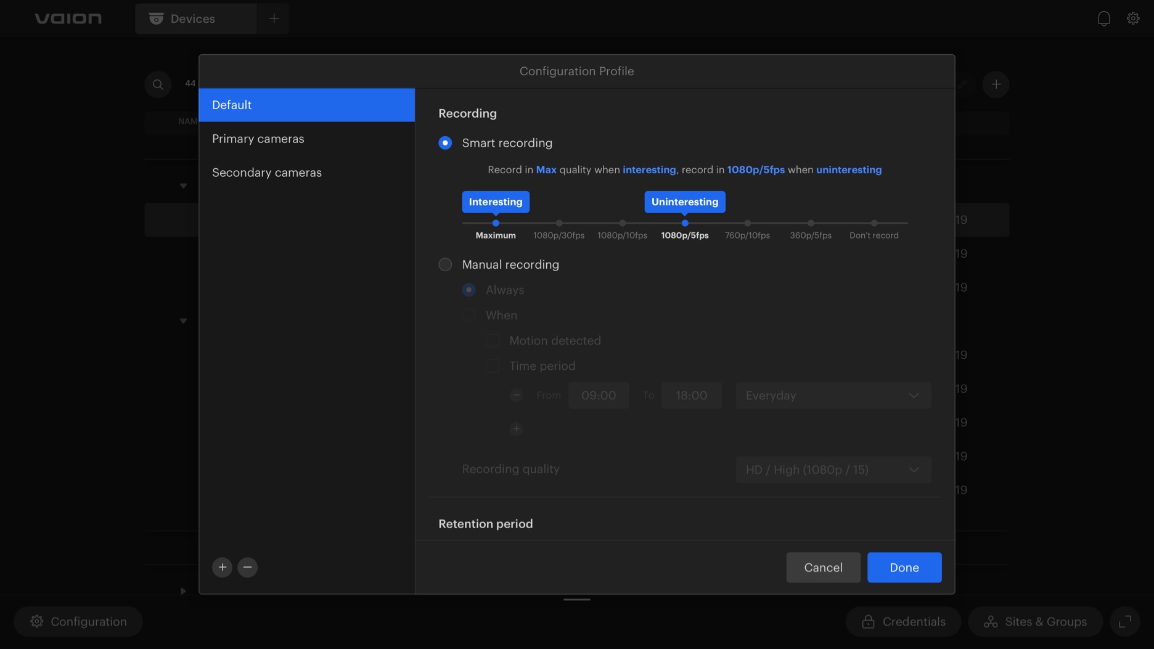Click the expand window icon
1154x649 pixels.
pos(1125,621)
